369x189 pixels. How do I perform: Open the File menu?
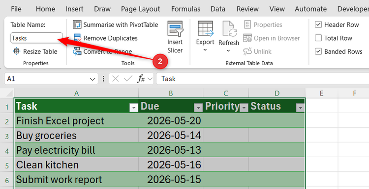coord(16,9)
